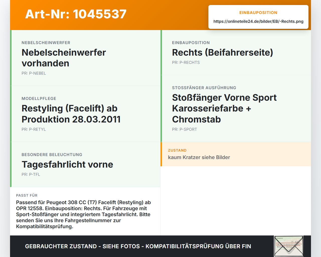Click the Nebelscheinwerfer vorhanden value
This screenshot has width=321, height=257.
tap(64, 58)
